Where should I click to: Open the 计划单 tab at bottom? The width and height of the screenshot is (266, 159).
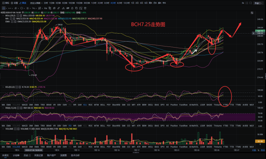[16, 155]
